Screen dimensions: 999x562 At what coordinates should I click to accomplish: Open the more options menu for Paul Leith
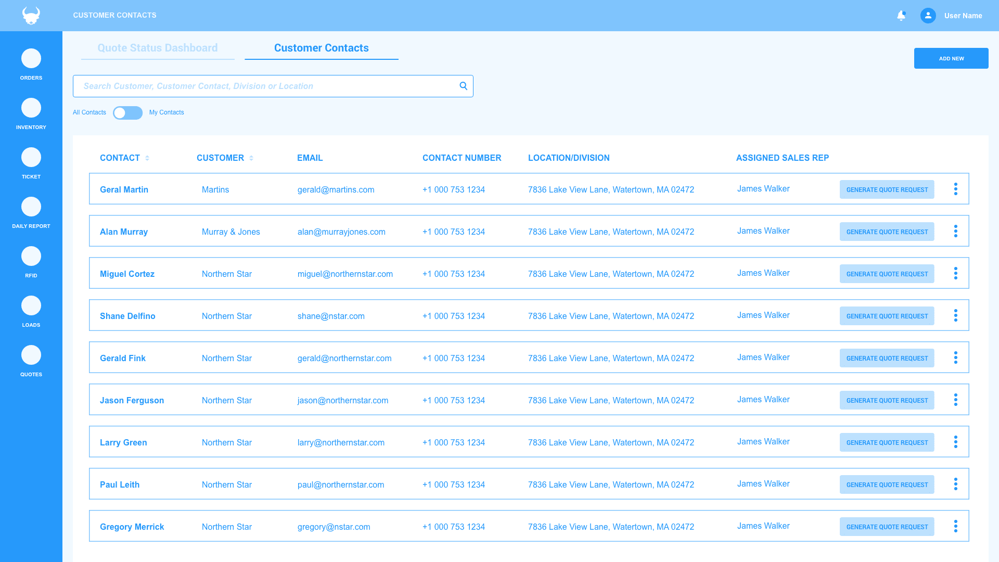tap(956, 484)
